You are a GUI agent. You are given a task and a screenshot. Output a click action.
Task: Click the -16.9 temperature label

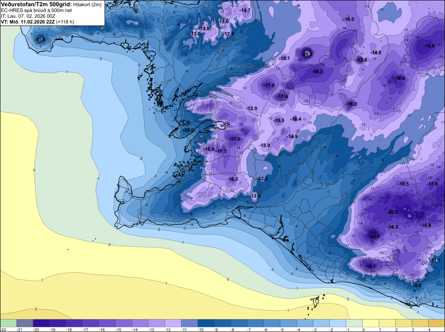point(393,227)
